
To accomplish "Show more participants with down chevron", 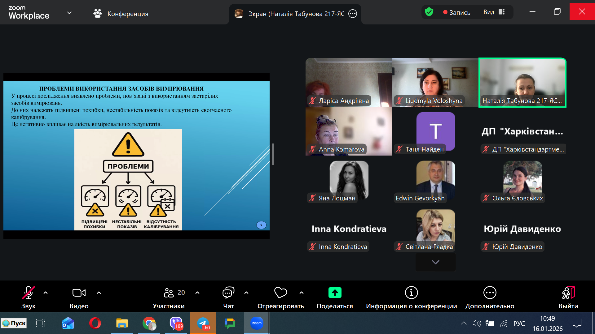I will pos(435,262).
